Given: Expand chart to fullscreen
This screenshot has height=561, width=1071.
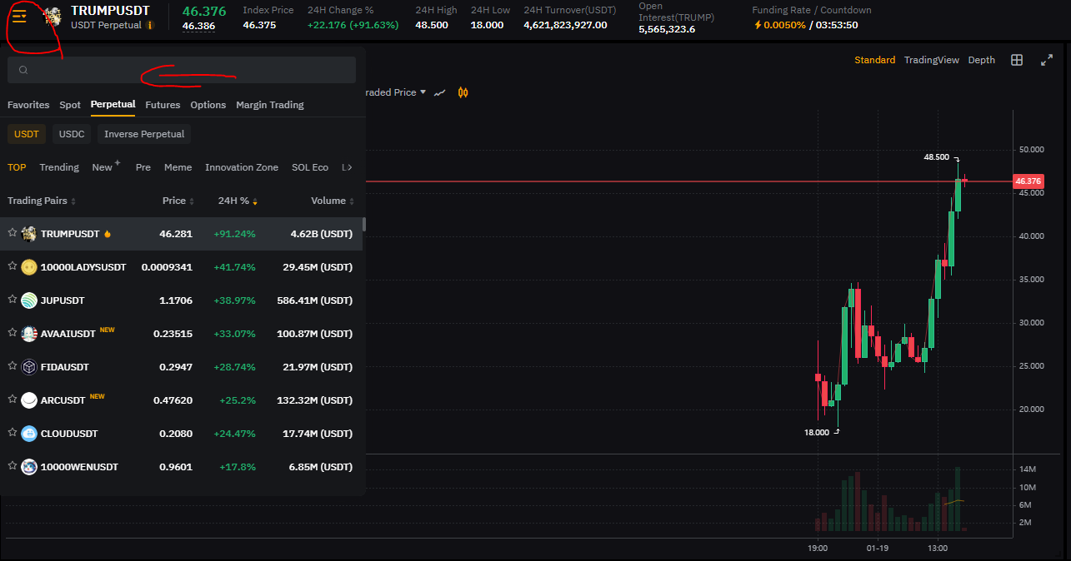Looking at the screenshot, I should pos(1047,60).
